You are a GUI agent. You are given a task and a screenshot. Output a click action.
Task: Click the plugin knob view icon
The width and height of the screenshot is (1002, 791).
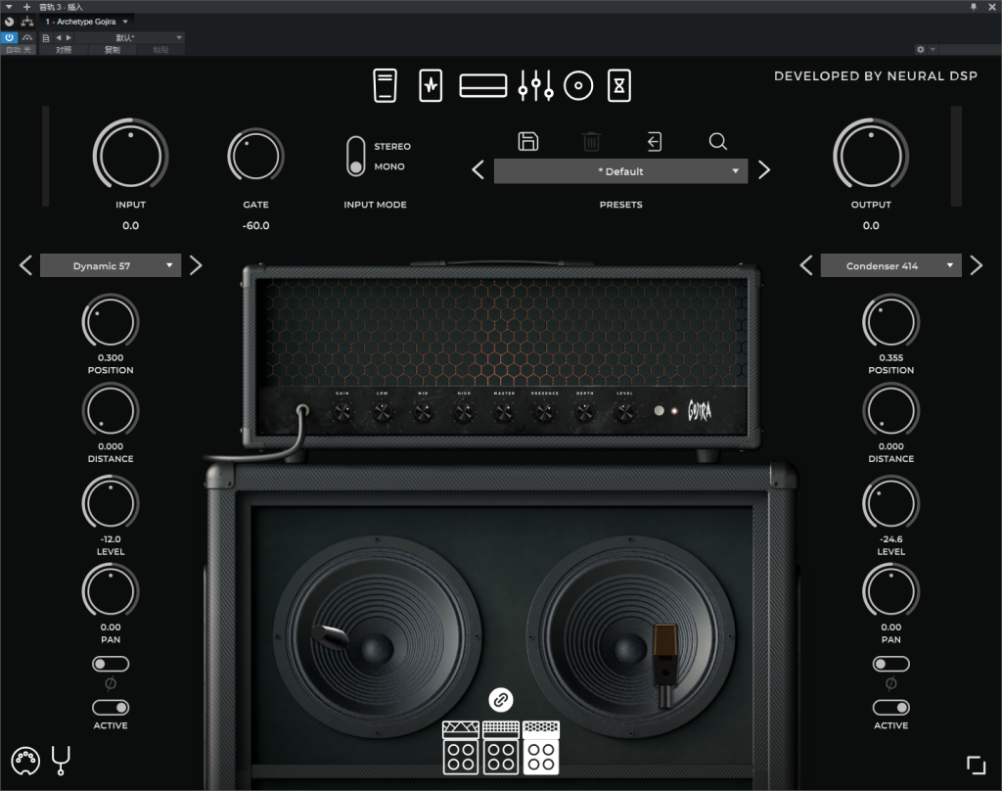click(9, 22)
